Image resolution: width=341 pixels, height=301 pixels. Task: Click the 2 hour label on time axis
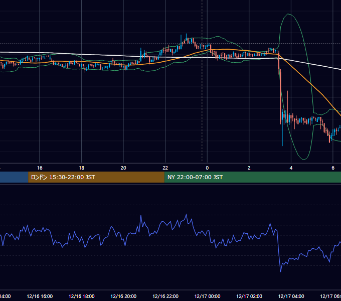(x=249, y=168)
